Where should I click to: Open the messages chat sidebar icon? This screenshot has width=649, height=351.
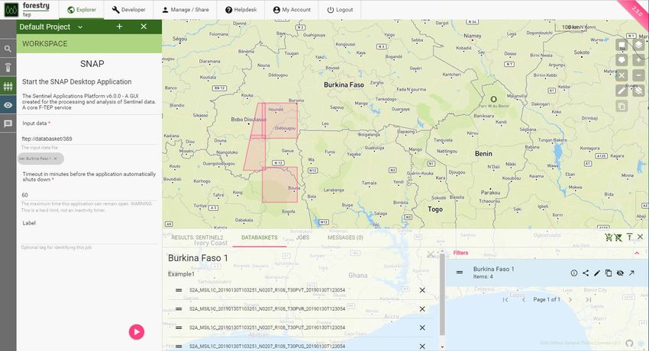8,123
